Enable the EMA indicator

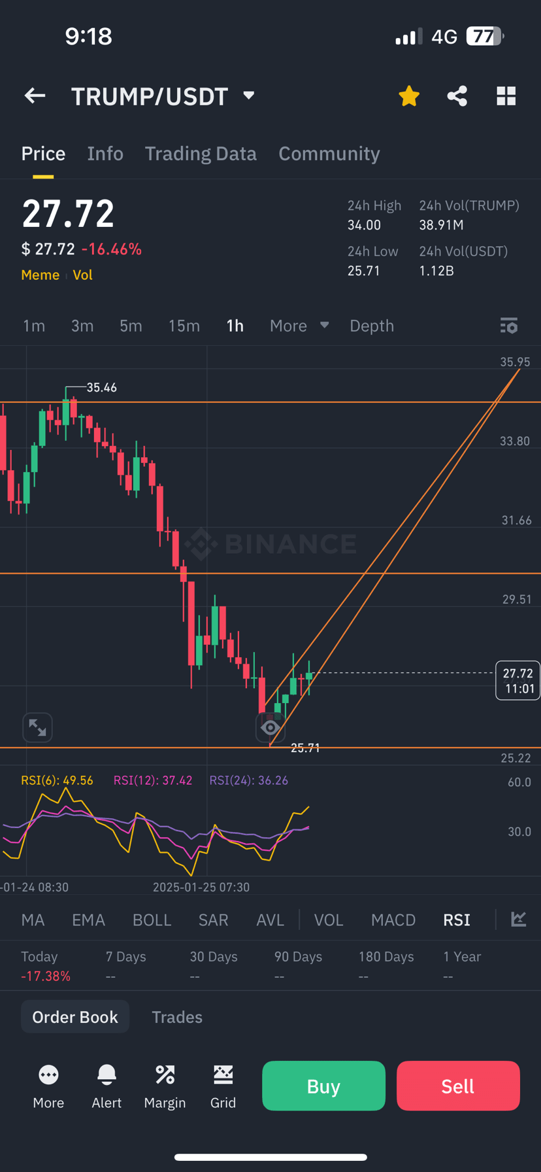pyautogui.click(x=88, y=920)
